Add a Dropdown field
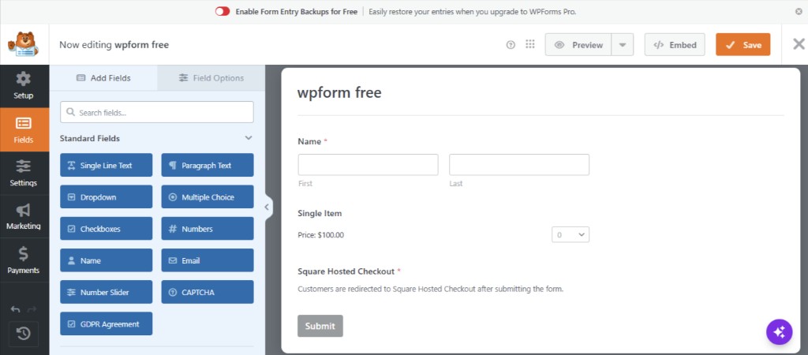The width and height of the screenshot is (808, 355). click(107, 196)
